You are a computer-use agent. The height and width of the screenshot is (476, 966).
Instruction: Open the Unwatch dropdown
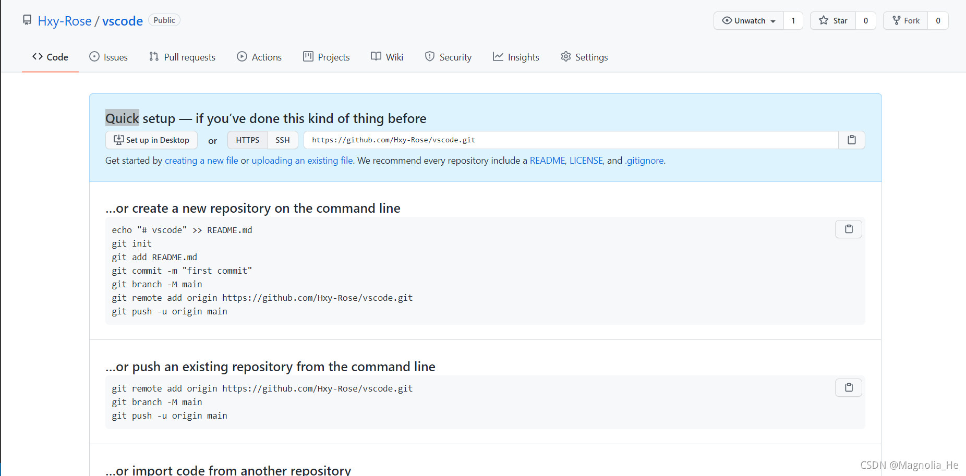pos(749,20)
